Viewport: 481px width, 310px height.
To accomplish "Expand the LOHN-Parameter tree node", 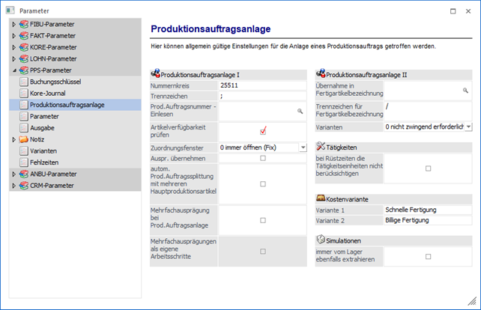I will pyautogui.click(x=13, y=58).
